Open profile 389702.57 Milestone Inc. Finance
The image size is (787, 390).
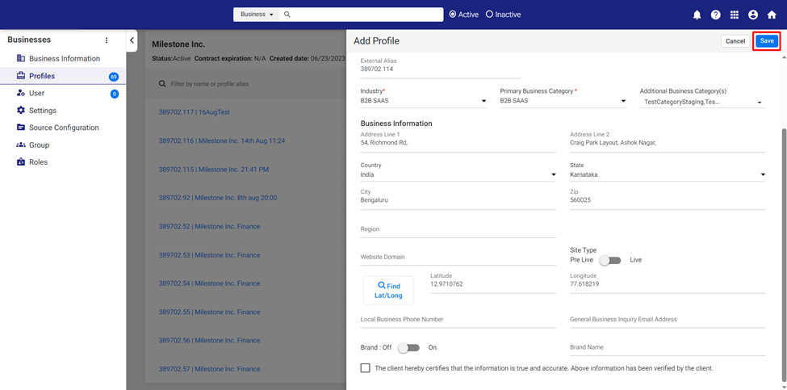click(x=209, y=369)
